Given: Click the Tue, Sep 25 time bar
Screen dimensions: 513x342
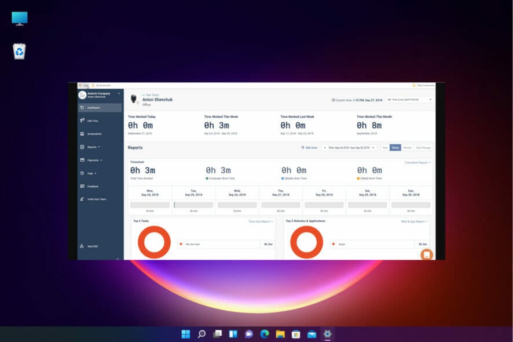Looking at the screenshot, I should 193,205.
